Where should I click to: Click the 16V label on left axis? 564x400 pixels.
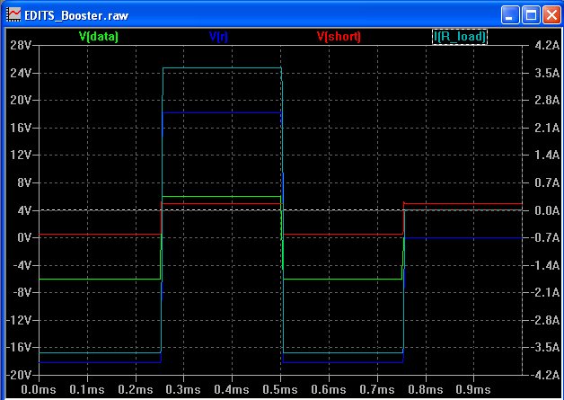(20, 127)
